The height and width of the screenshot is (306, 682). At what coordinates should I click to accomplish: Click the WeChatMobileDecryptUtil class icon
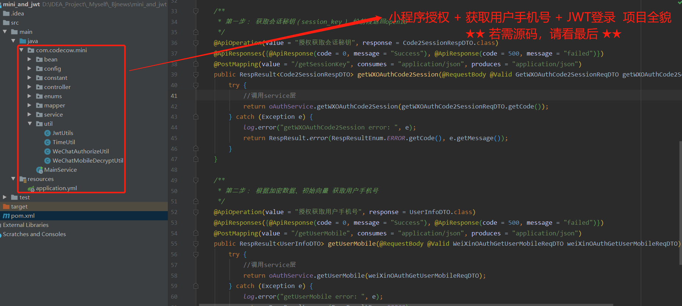pyautogui.click(x=47, y=161)
